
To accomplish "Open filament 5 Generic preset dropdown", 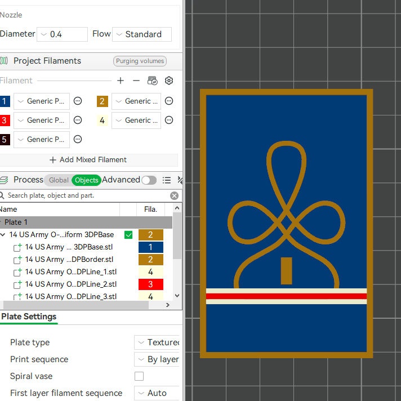I will coord(42,140).
